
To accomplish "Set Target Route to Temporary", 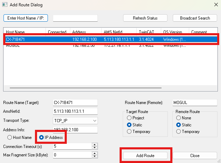I will (x=129, y=132).
